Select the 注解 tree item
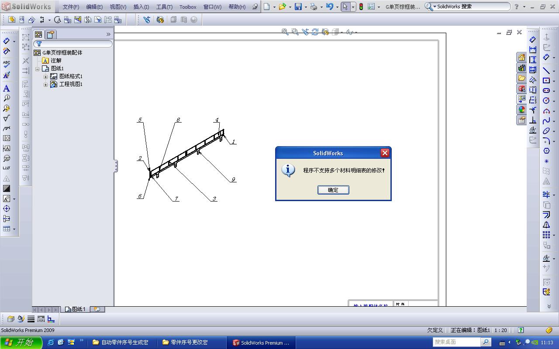 [56, 61]
